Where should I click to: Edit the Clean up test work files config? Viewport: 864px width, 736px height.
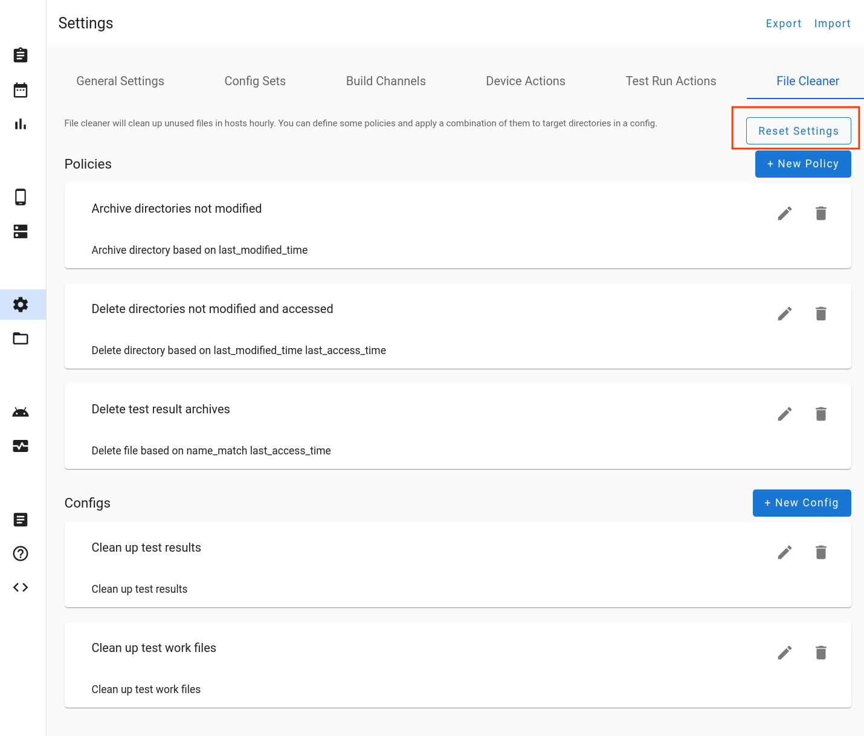coord(784,653)
